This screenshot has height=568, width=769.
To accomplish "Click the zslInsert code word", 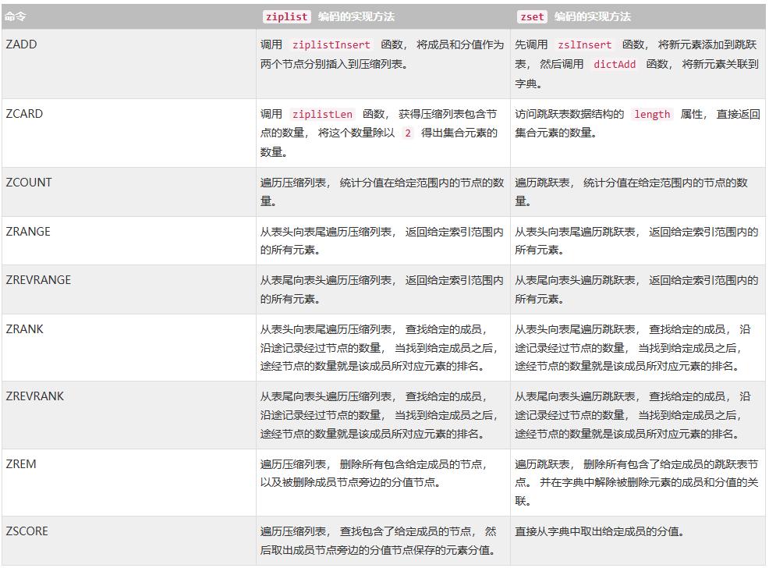I will coord(585,44).
